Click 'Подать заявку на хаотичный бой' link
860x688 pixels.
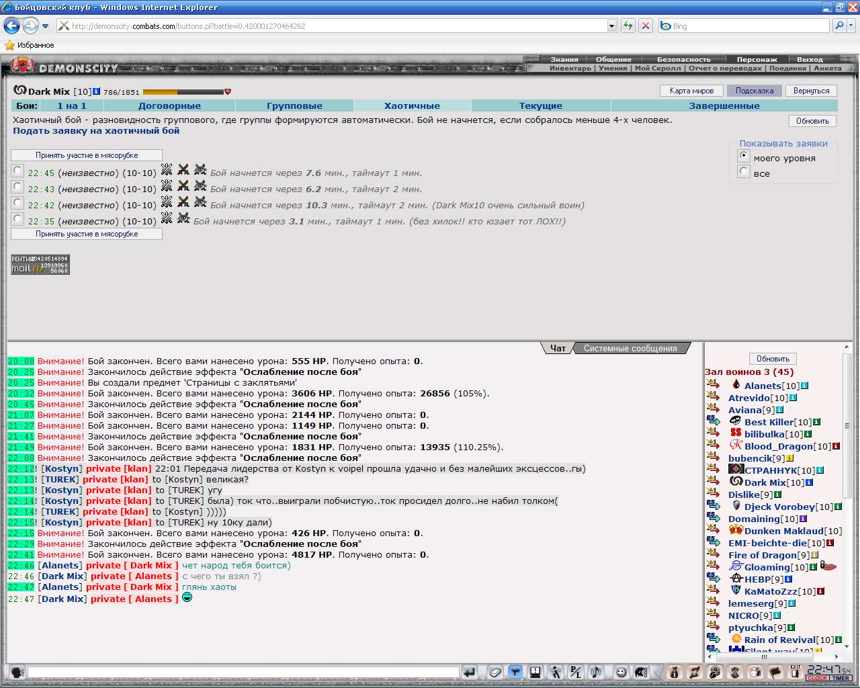[96, 130]
